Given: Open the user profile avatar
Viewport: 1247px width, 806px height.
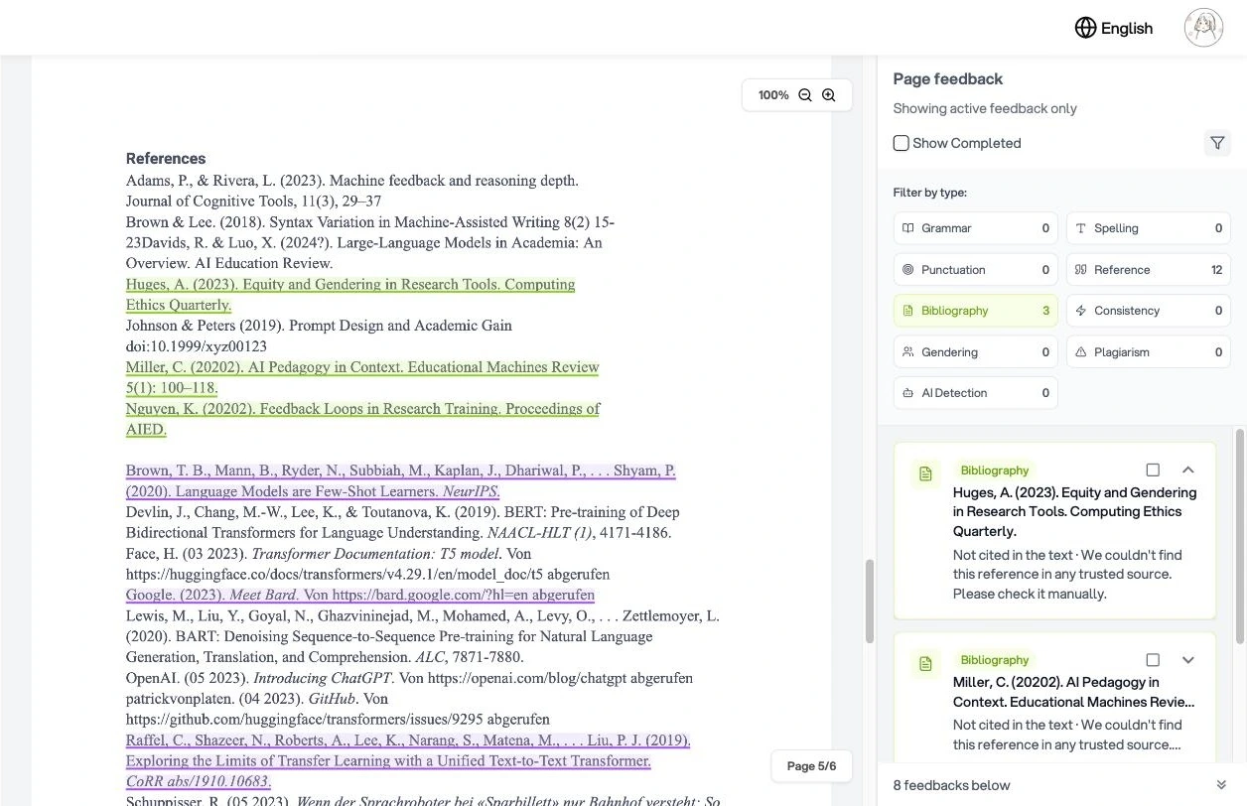Looking at the screenshot, I should click(1203, 28).
